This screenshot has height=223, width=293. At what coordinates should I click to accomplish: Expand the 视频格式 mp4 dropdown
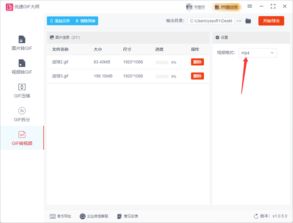click(258, 53)
